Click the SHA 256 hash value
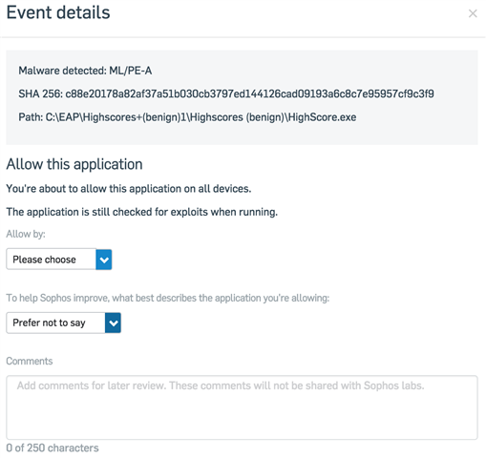 pyautogui.click(x=249, y=94)
